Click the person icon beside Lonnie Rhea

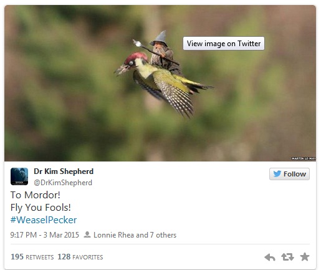(87, 234)
